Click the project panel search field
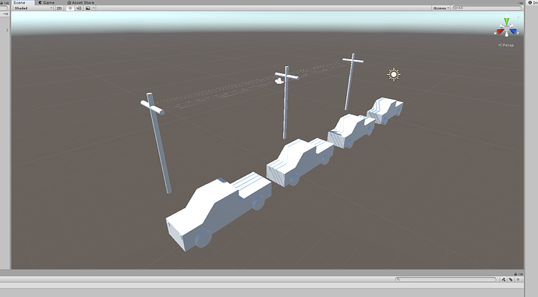The image size is (538, 297). tap(445, 279)
